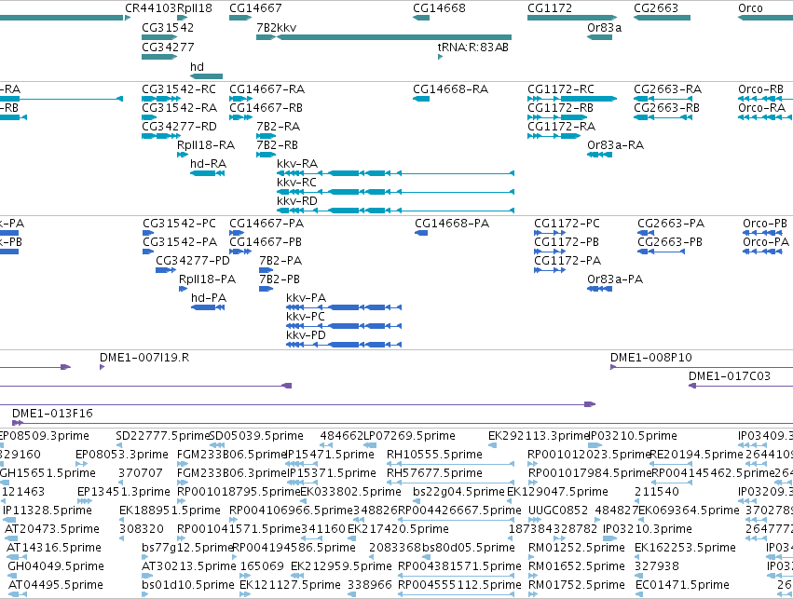The image size is (793, 599).
Task: Select protein RpII18-PA
Action: [x=208, y=279]
